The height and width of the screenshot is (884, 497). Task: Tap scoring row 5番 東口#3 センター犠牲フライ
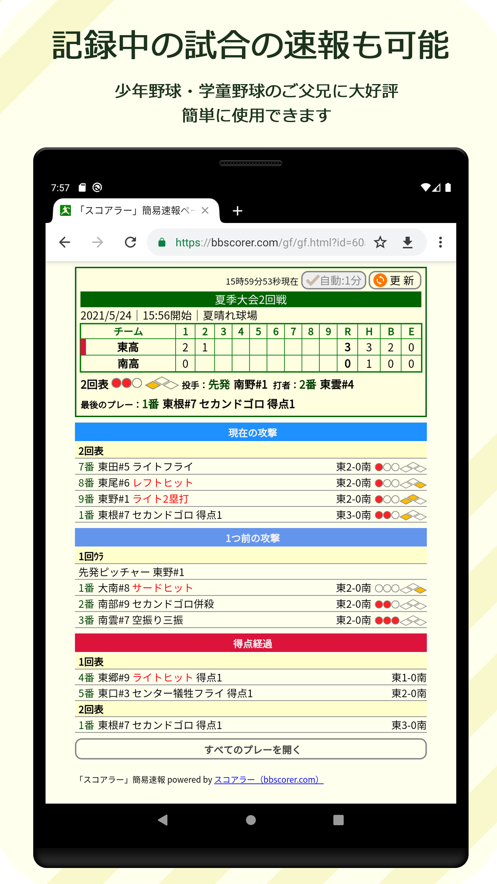251,693
